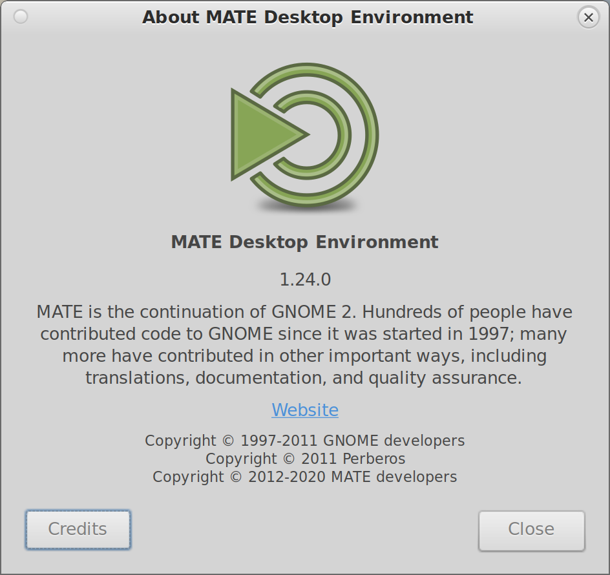
Task: Click the empty area below the Credits button
Action: pos(78,563)
